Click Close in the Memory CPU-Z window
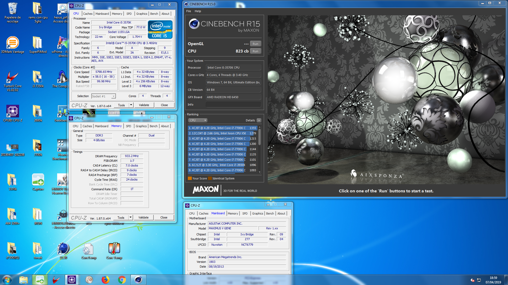Viewport: 508px width, 285px height. tap(164, 217)
